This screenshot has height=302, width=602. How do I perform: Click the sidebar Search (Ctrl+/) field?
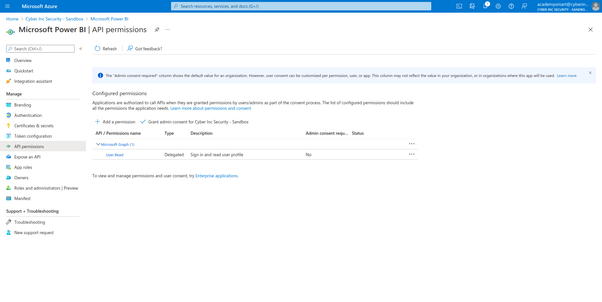tap(40, 49)
